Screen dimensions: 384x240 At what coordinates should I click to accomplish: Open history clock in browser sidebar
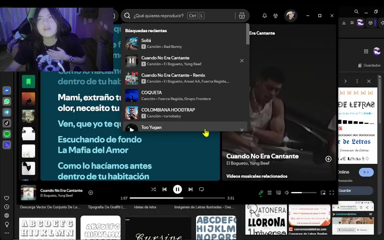[7, 207]
